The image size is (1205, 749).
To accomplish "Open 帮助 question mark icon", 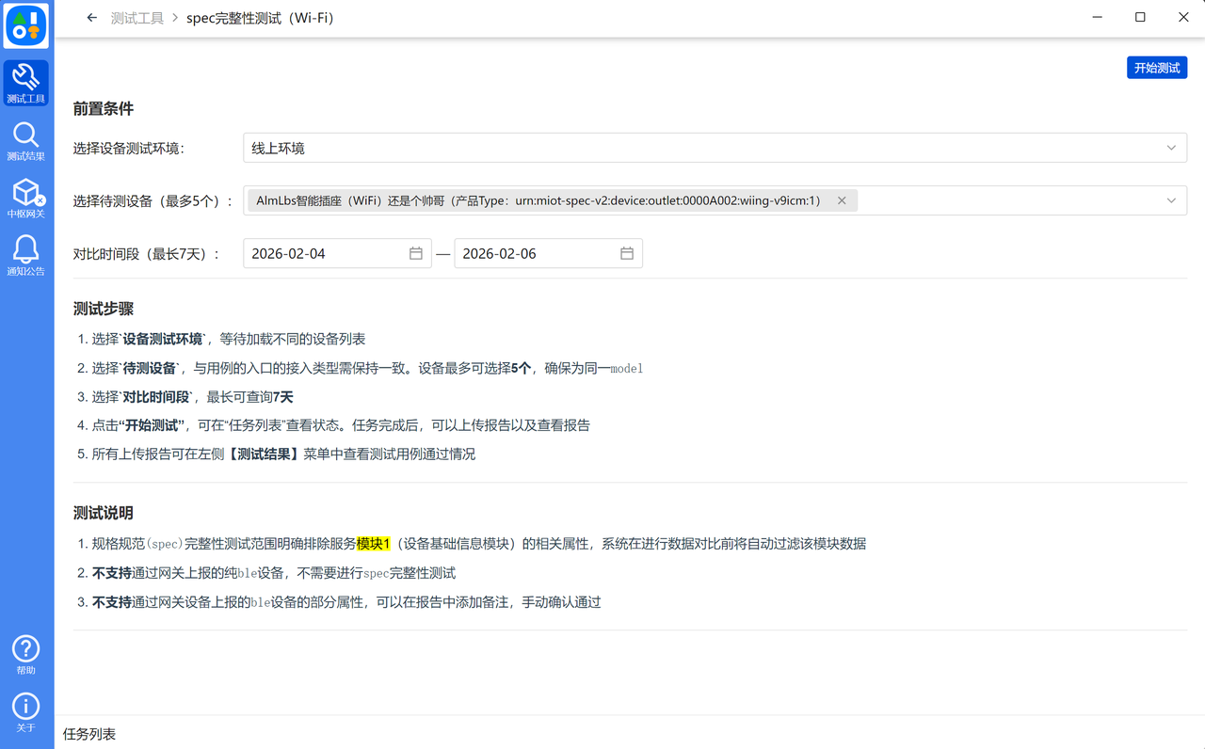I will (26, 655).
